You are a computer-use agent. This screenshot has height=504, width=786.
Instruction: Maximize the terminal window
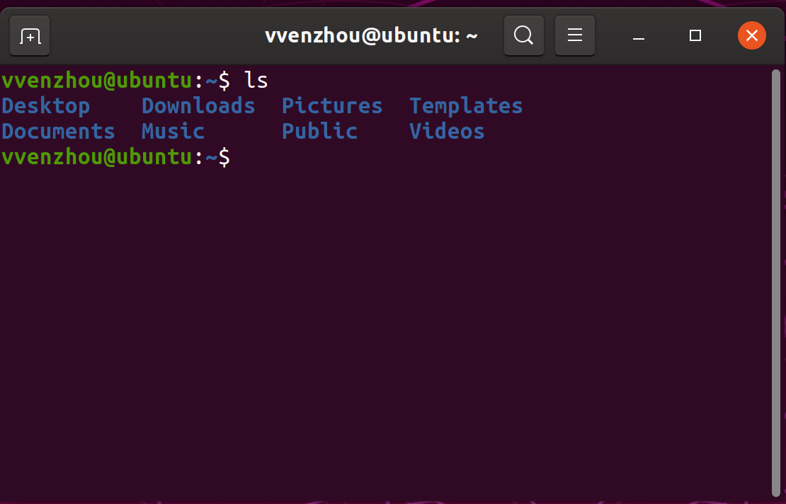pyautogui.click(x=695, y=35)
